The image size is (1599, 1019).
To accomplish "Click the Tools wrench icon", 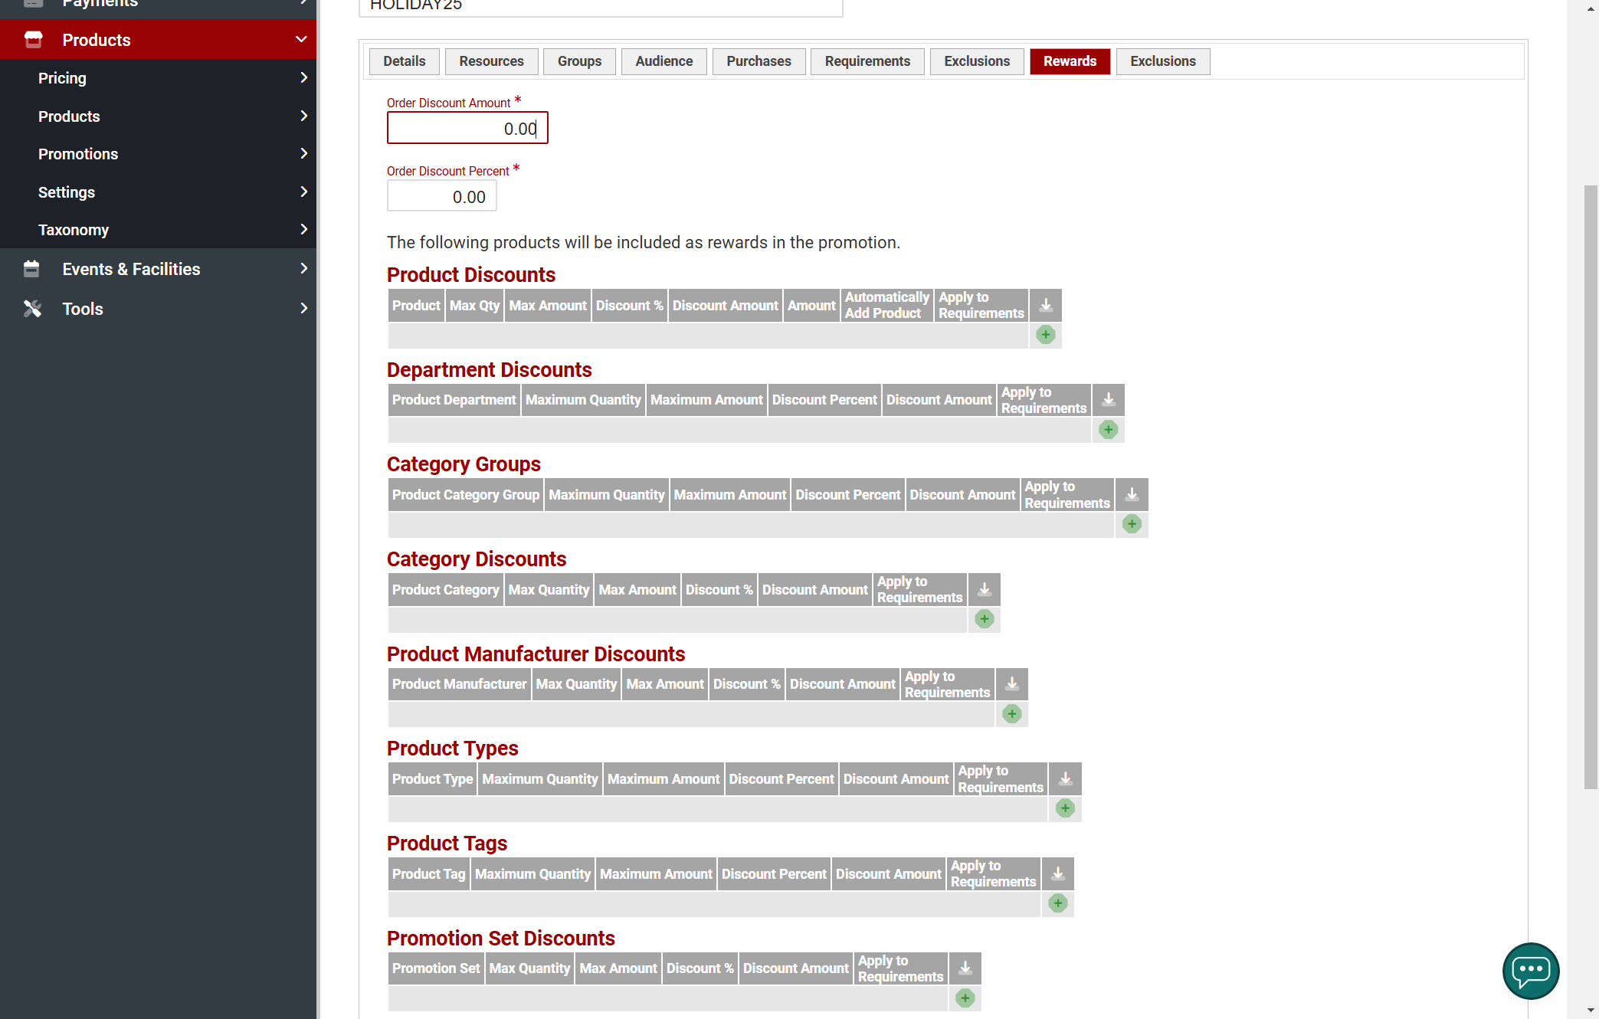I will pos(32,309).
